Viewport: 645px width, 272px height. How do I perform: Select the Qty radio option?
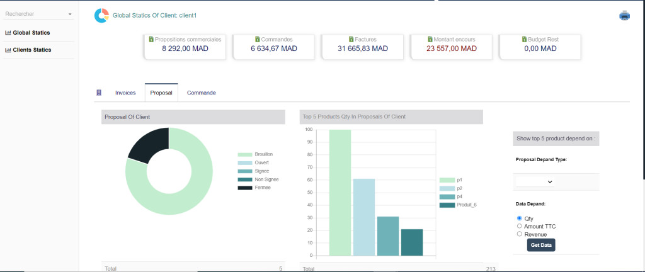519,218
